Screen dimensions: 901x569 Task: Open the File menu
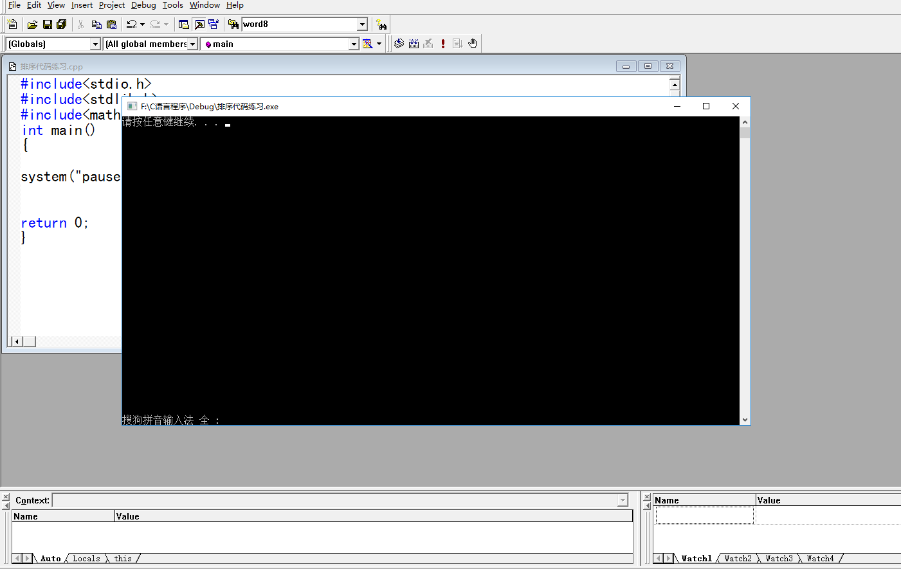point(14,5)
